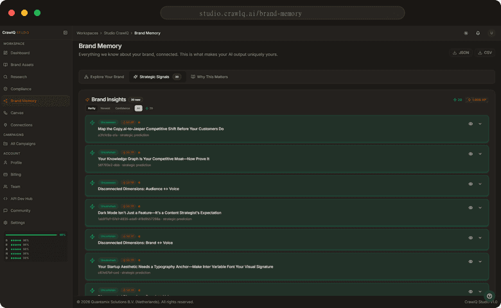Click the 1,000 XP badge

(477, 100)
